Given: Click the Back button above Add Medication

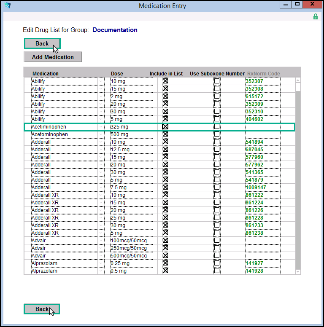Looking at the screenshot, I should pos(42,44).
